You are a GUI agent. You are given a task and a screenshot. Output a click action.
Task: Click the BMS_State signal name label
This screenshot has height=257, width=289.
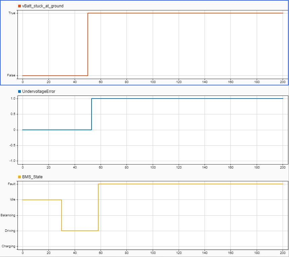[32, 176]
